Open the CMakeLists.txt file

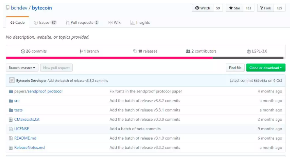tap(27, 119)
